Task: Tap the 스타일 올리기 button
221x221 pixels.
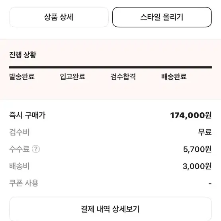Action: click(162, 17)
